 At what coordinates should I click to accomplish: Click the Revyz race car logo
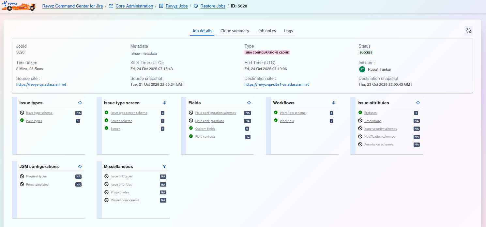coord(19,6)
